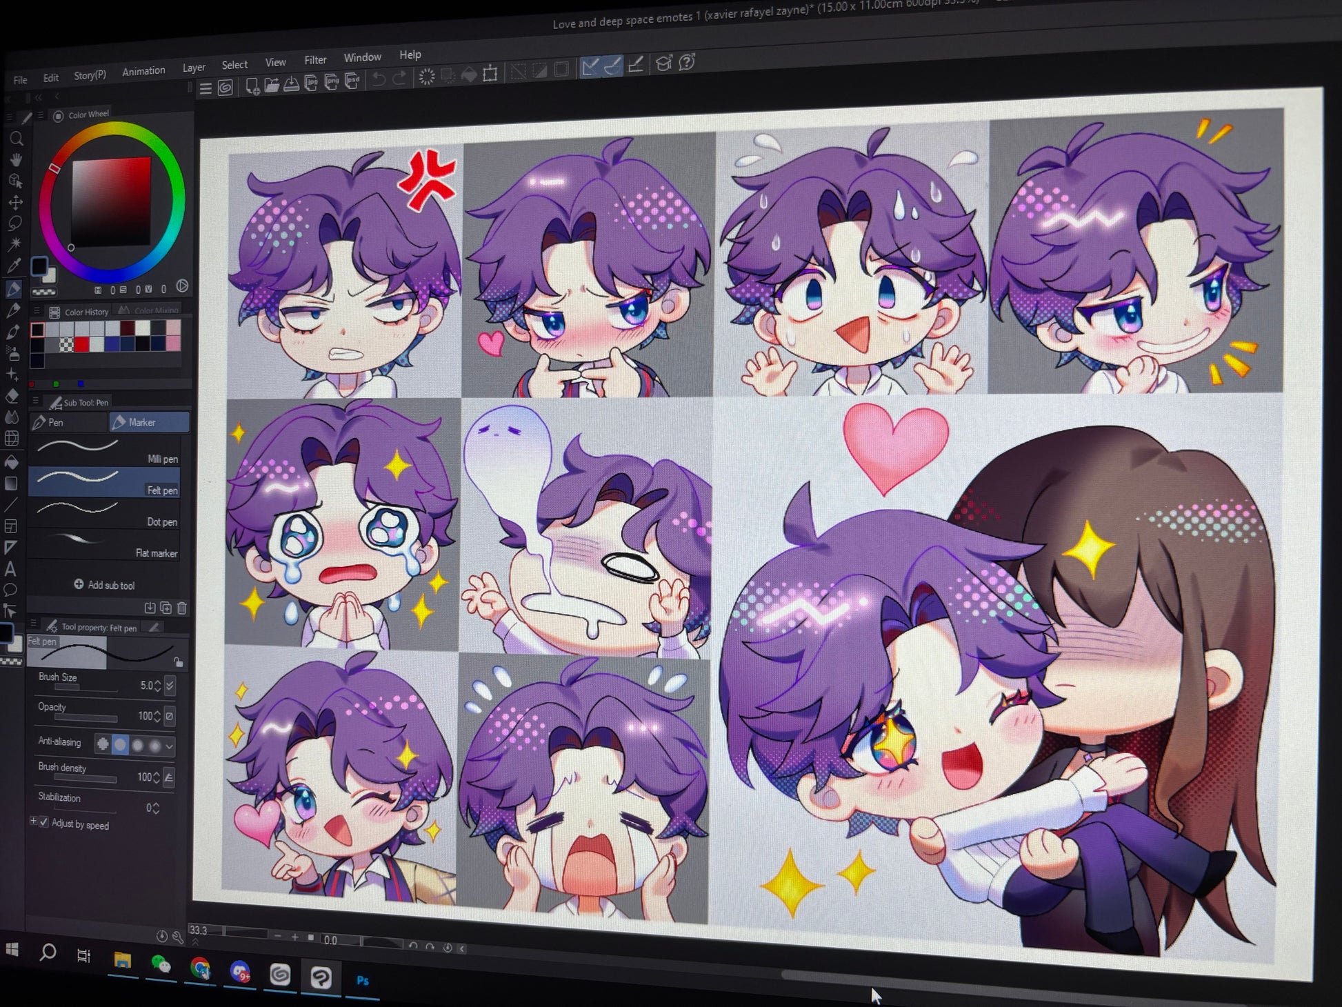Pick the Eyedropper tool
The height and width of the screenshot is (1007, 1342).
click(14, 266)
